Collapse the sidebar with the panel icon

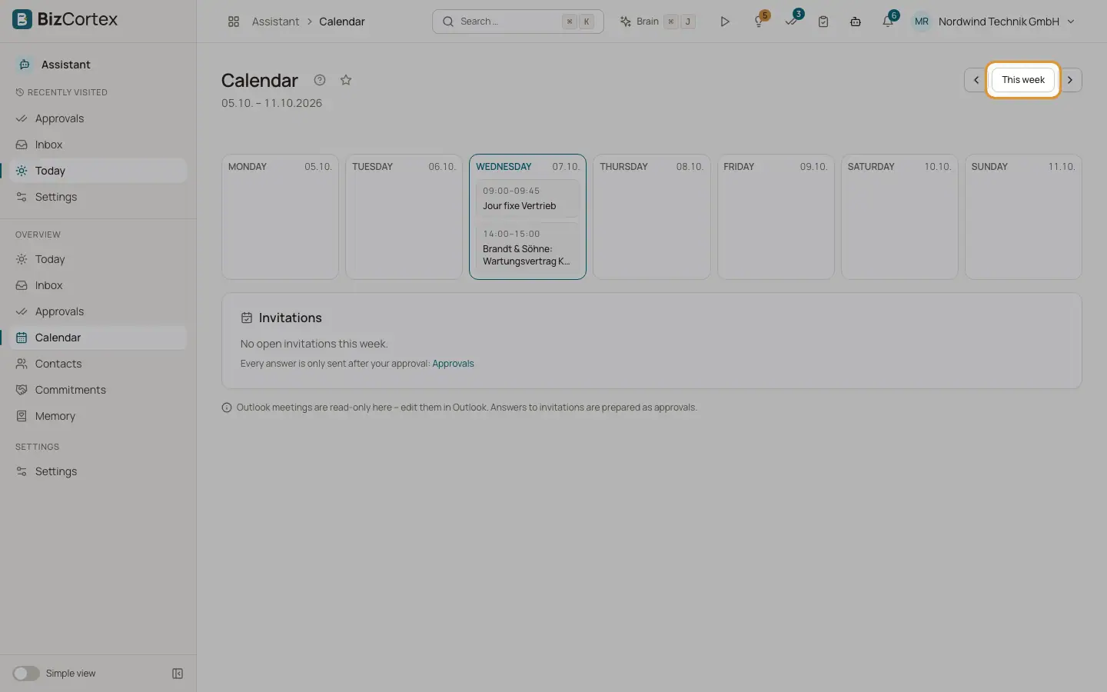tap(178, 674)
